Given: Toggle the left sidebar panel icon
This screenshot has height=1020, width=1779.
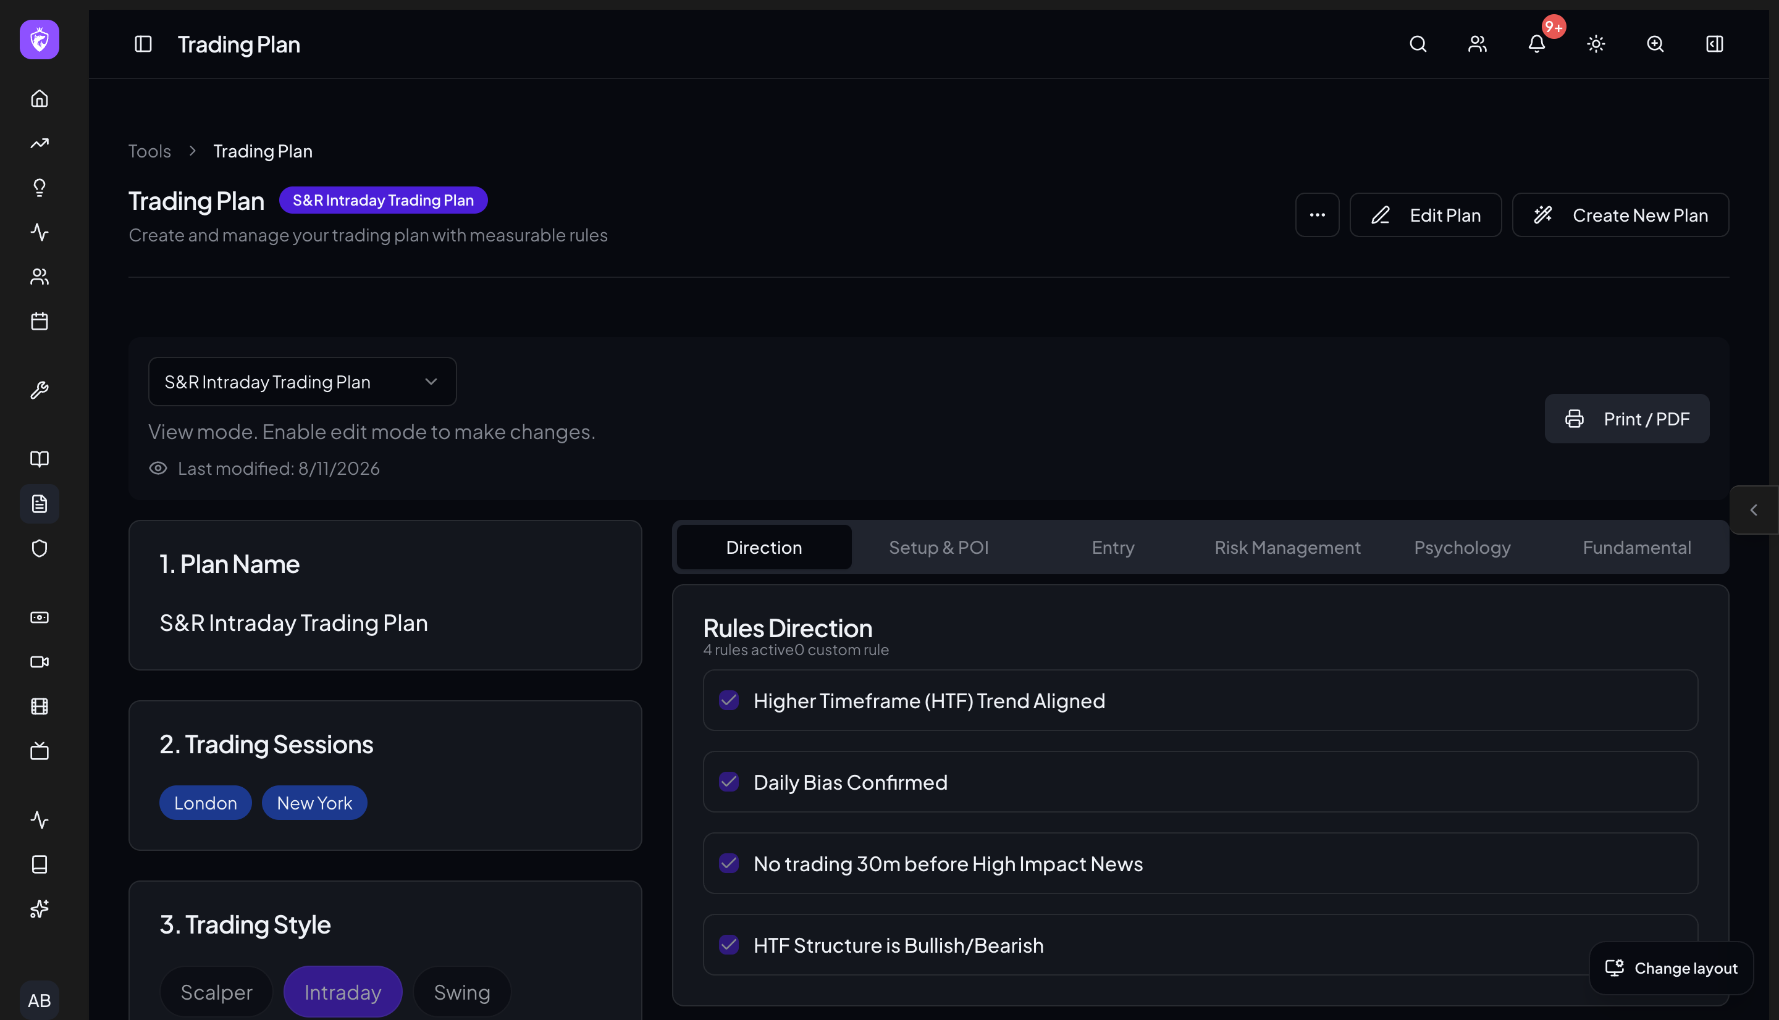Looking at the screenshot, I should tap(143, 44).
